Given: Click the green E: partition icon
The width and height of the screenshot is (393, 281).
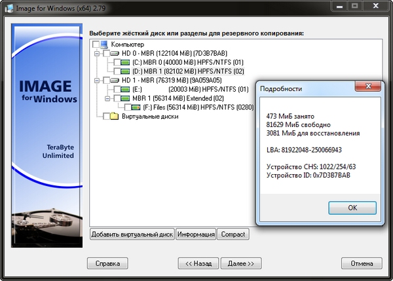Looking at the screenshot, I should 126,89.
